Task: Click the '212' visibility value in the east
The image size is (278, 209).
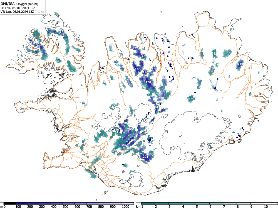Action: click(240, 64)
